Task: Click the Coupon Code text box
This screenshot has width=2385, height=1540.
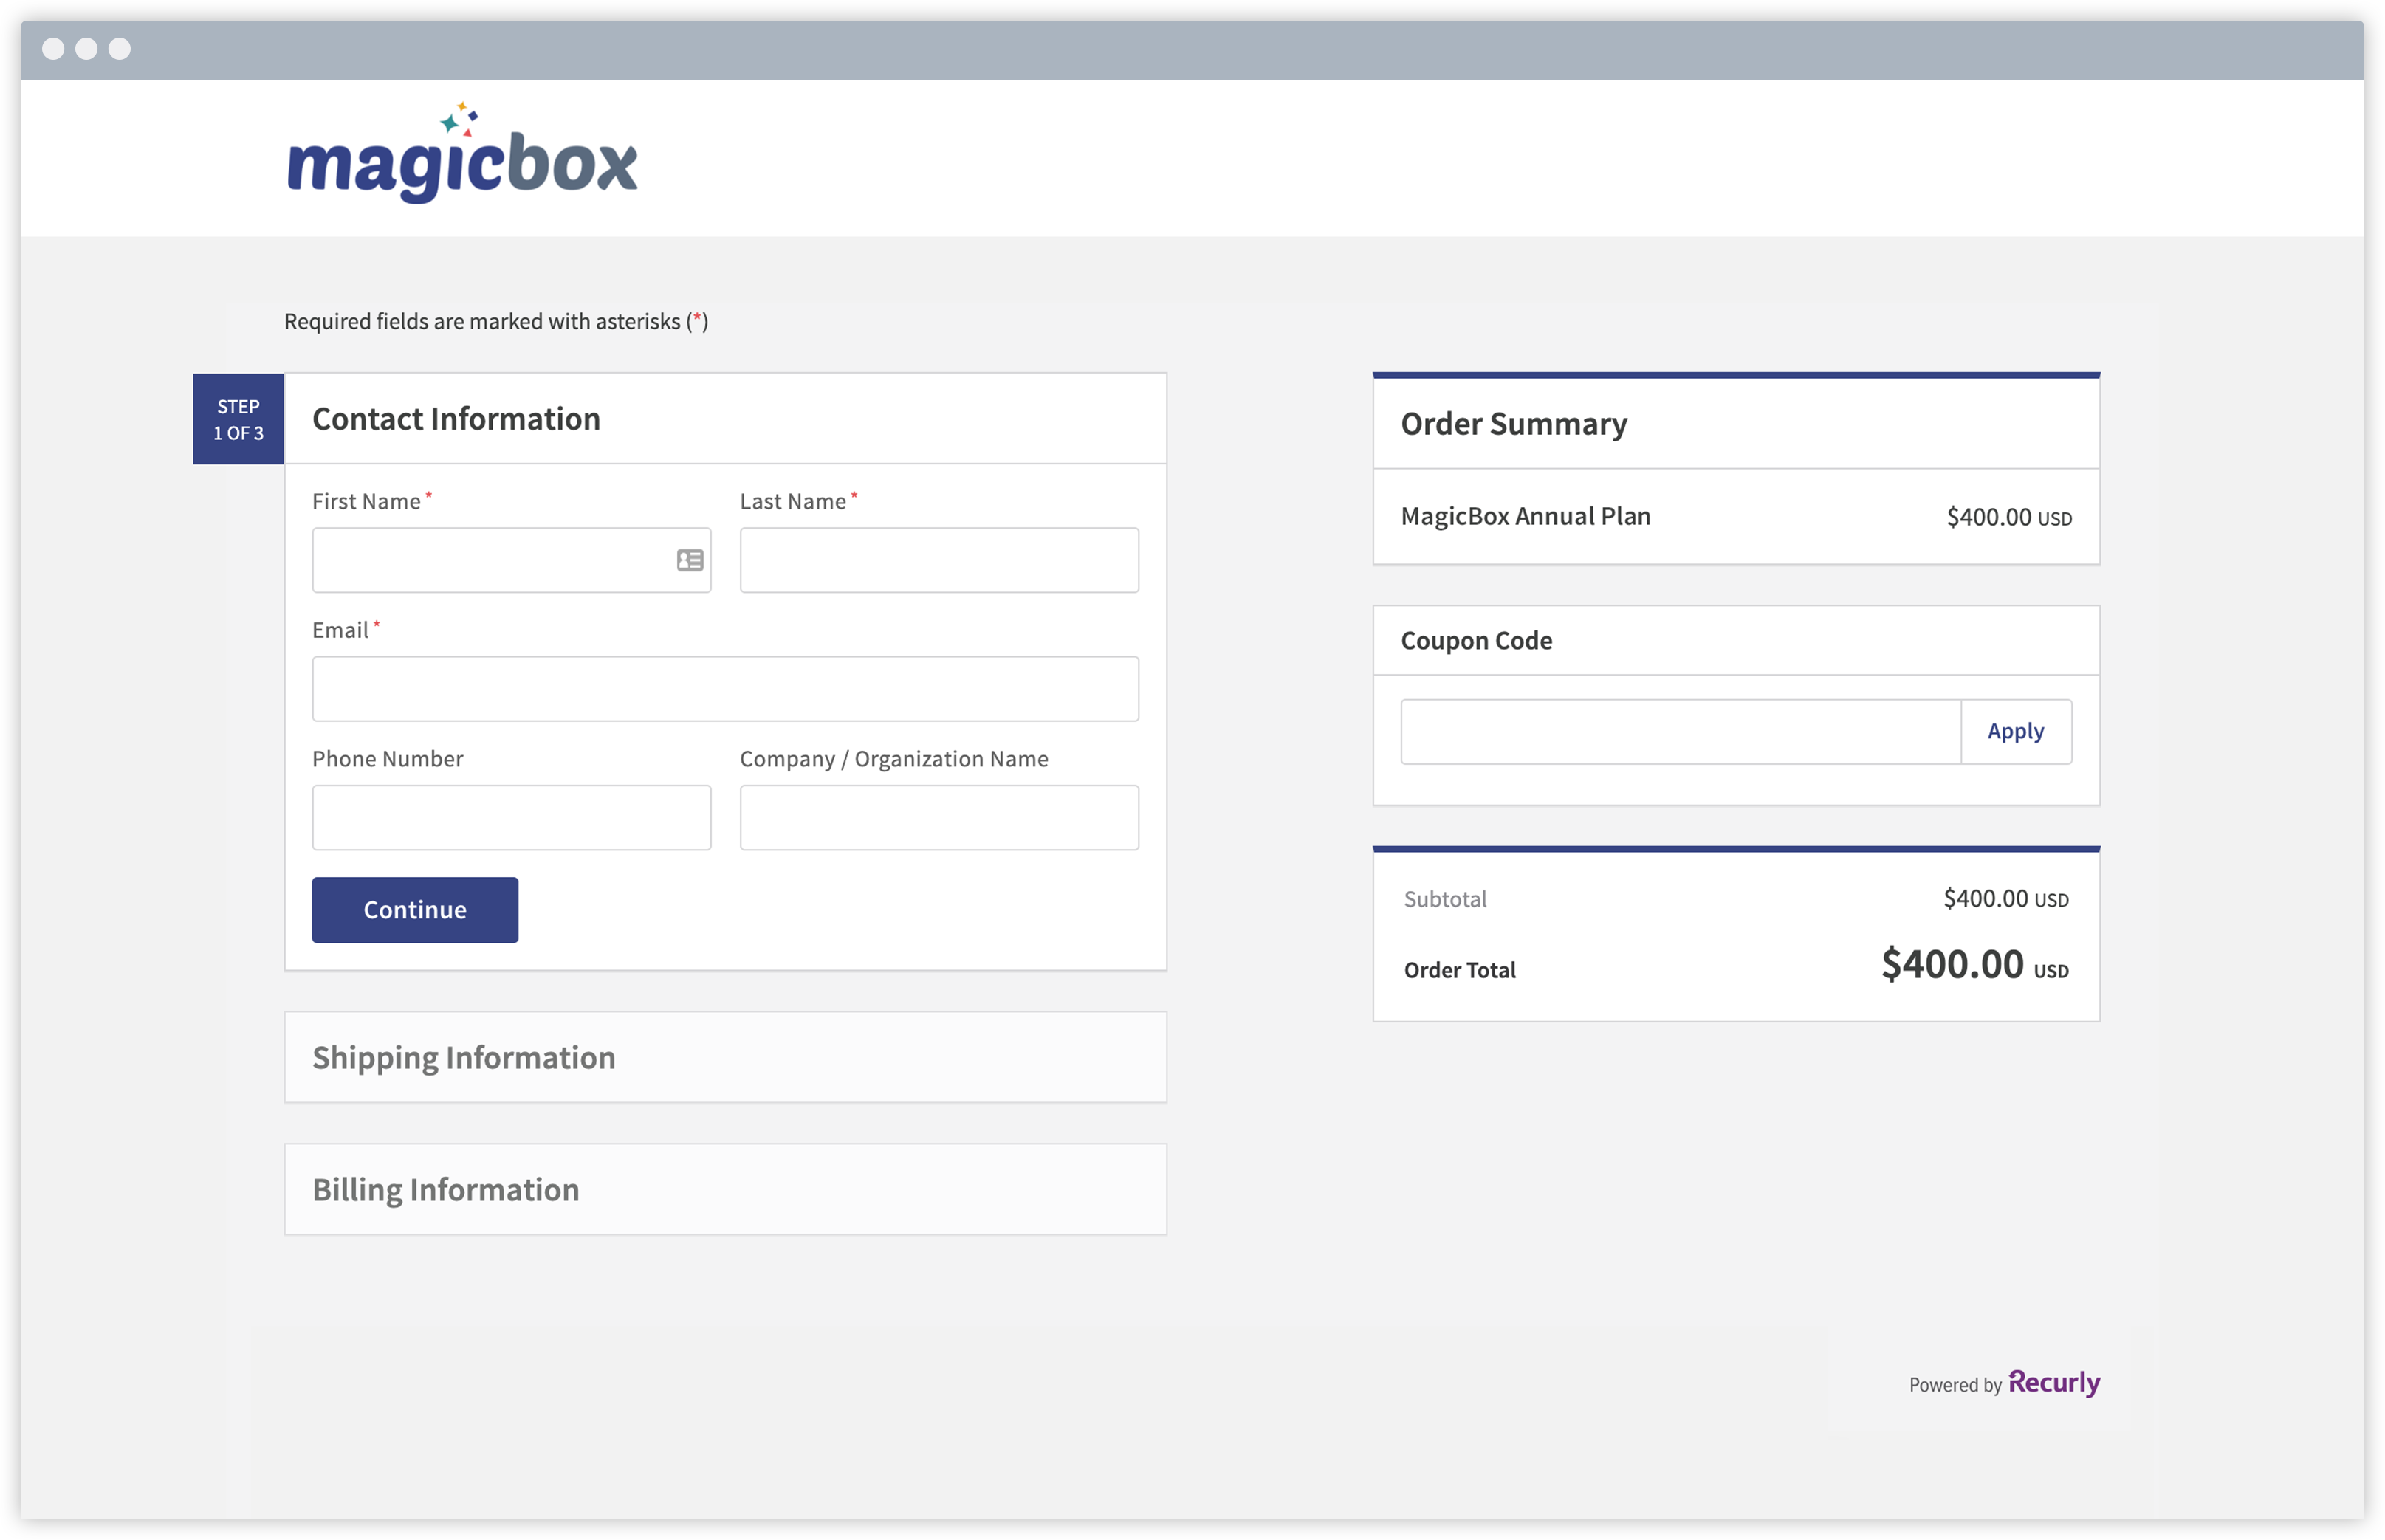Action: (1680, 731)
